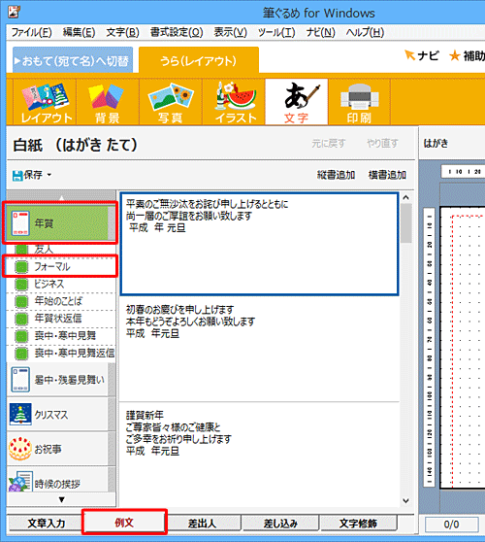This screenshot has height=542, width=485.
Task: Select the 謹賀新年 example text entry
Action: [x=260, y=434]
